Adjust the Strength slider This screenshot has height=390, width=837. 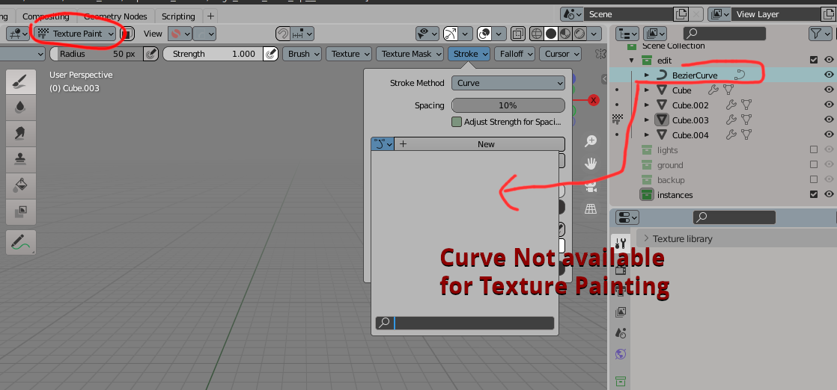click(213, 54)
